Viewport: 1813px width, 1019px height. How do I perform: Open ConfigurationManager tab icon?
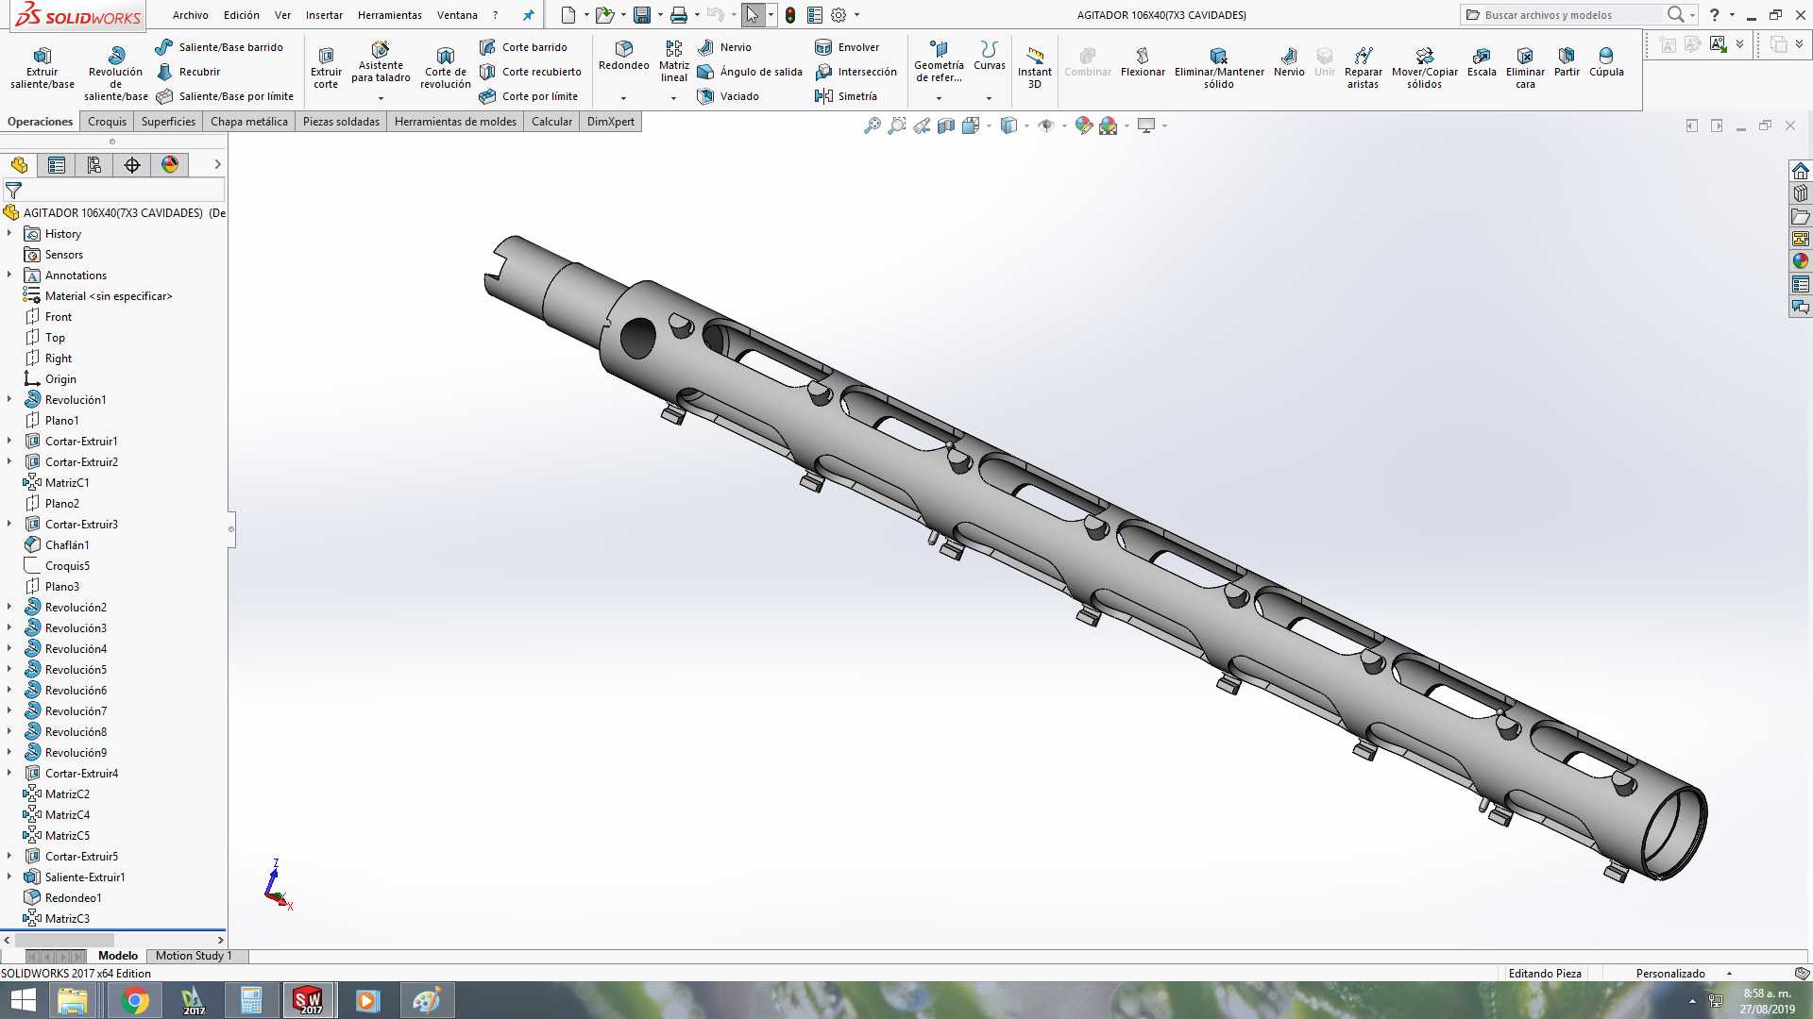click(x=94, y=165)
